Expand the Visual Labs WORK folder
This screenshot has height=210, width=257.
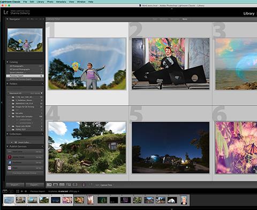coord(9,126)
